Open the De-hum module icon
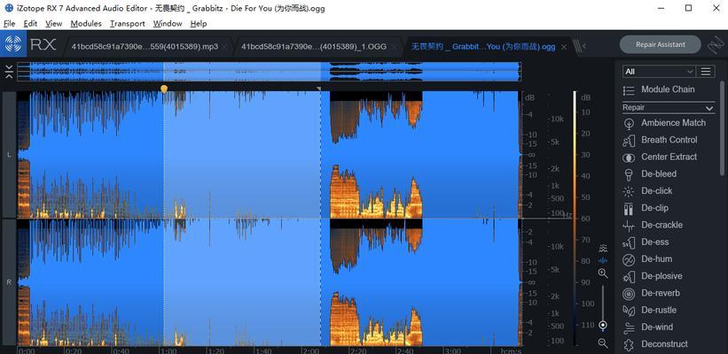The image size is (728, 354). 629,259
